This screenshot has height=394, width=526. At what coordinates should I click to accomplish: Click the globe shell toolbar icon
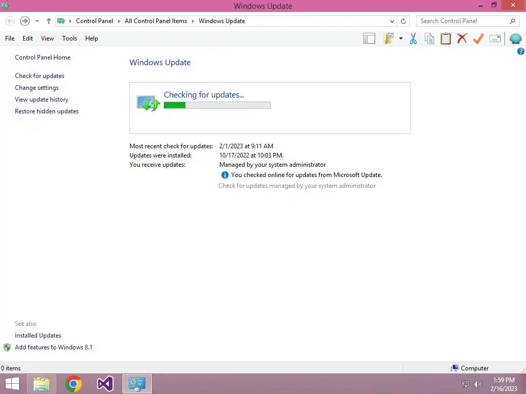pyautogui.click(x=515, y=38)
